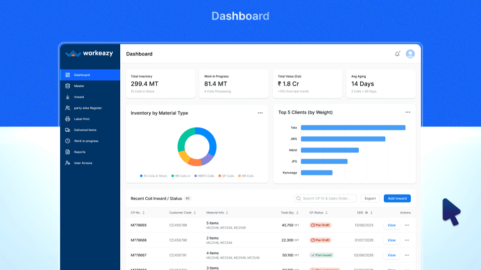Click the JWS bar in chart
481x270 pixels.
pos(343,139)
